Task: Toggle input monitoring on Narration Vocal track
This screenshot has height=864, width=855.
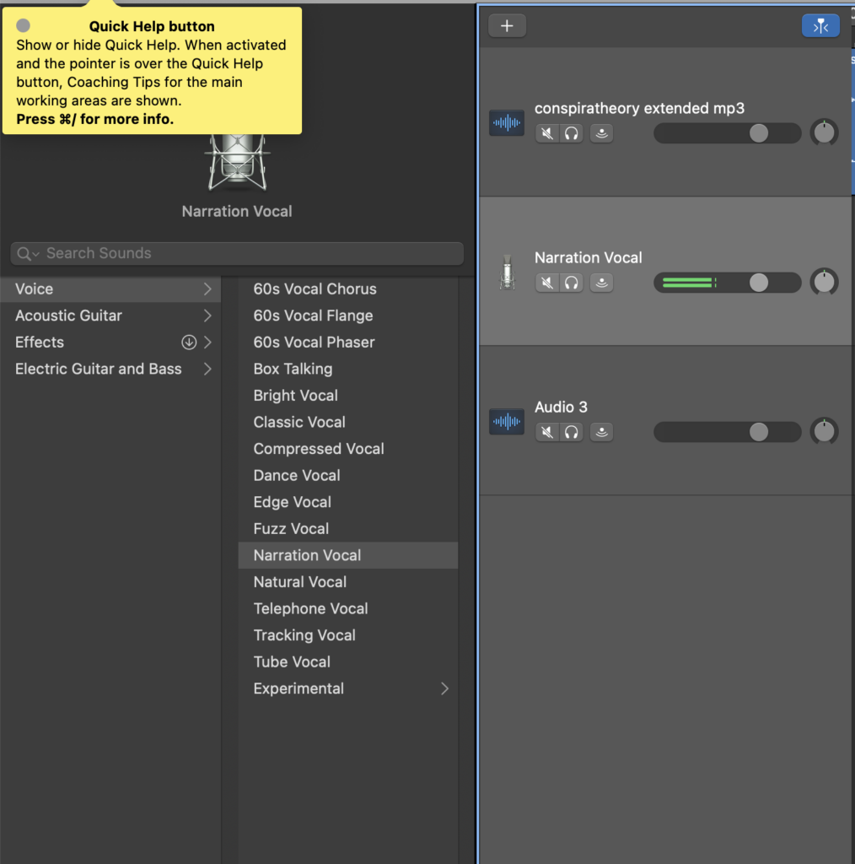Action: (x=602, y=283)
